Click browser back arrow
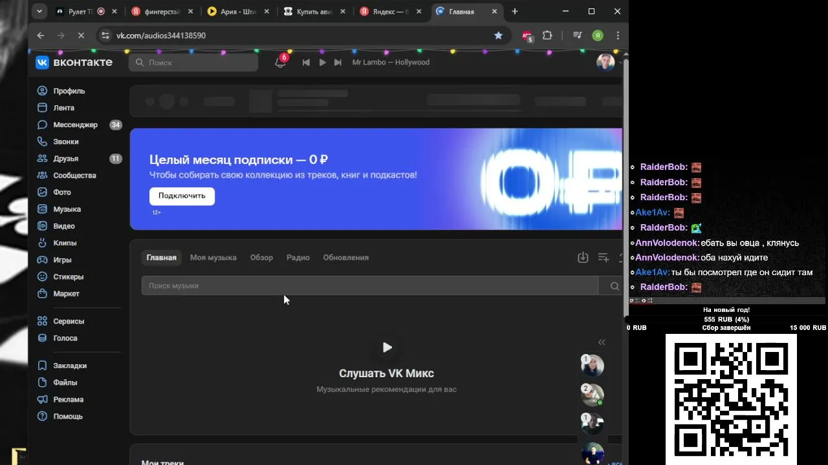The height and width of the screenshot is (465, 828). point(41,36)
